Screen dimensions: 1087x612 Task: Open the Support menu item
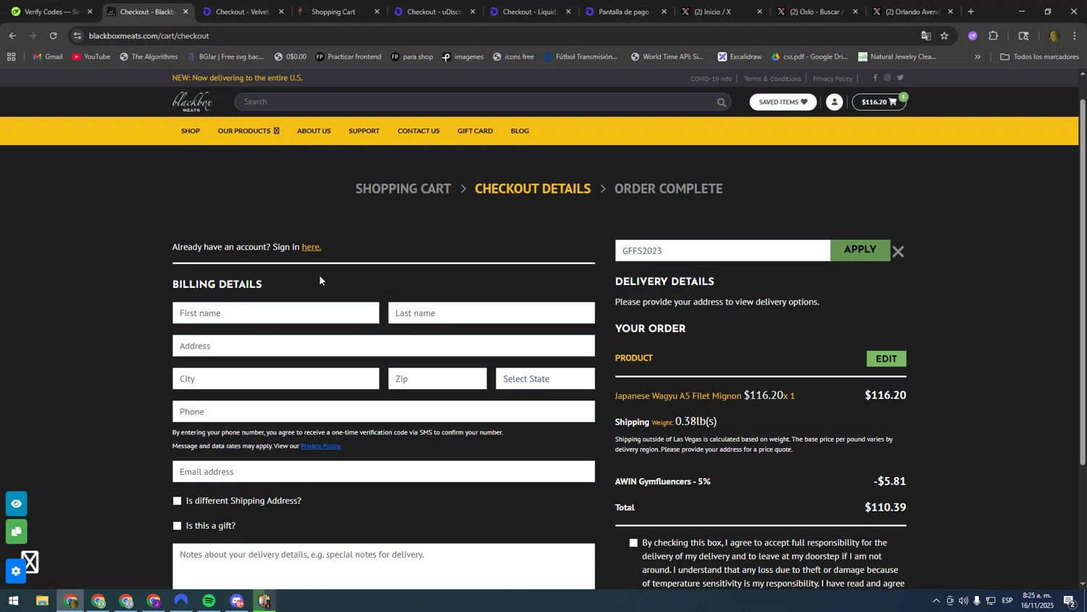click(x=364, y=131)
